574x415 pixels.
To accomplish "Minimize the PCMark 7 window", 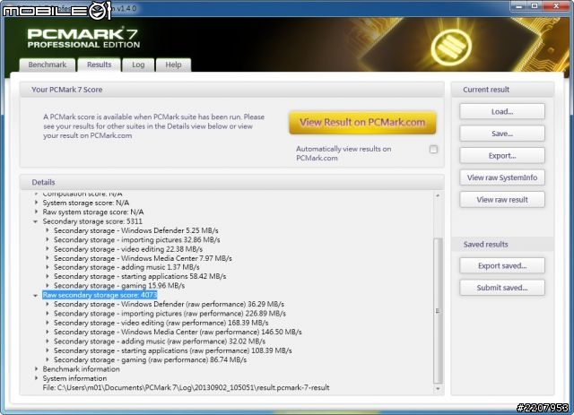I will 518,6.
